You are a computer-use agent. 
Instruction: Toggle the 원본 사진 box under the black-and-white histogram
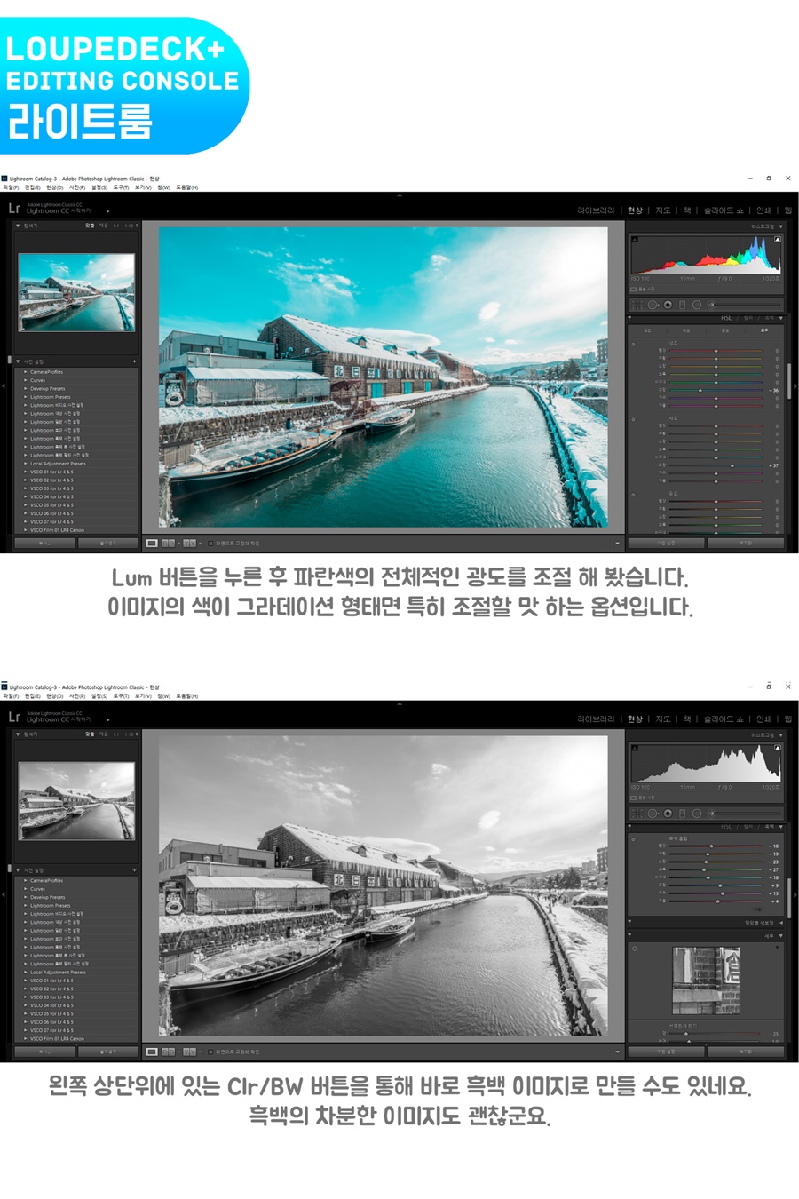tap(633, 798)
